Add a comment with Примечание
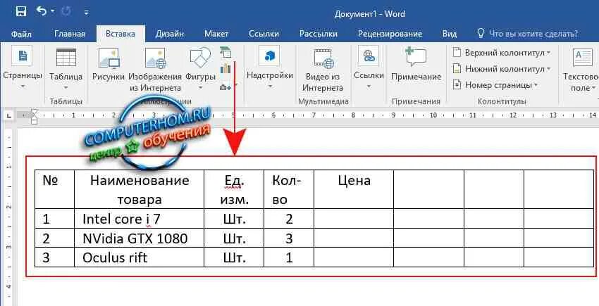 click(x=416, y=64)
